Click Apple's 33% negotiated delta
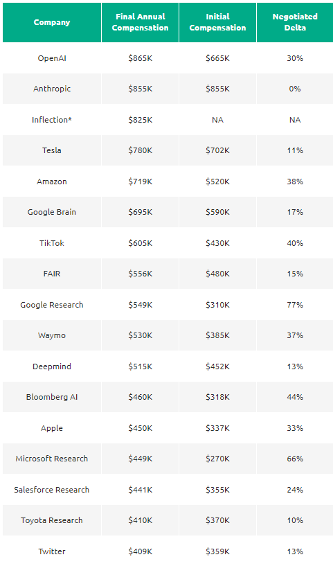Viewport: 333px width, 566px height. pyautogui.click(x=295, y=428)
